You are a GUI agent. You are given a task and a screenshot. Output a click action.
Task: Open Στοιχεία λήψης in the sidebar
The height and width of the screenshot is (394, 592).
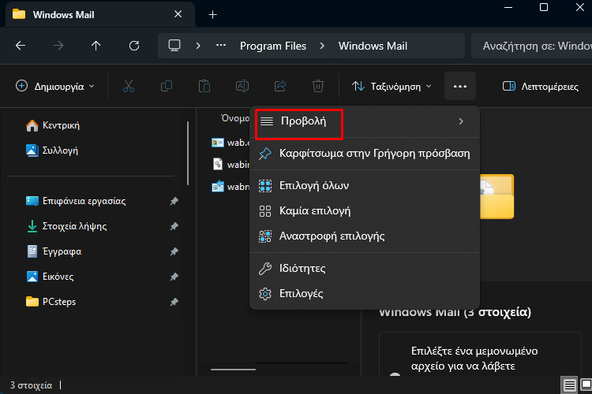click(66, 226)
